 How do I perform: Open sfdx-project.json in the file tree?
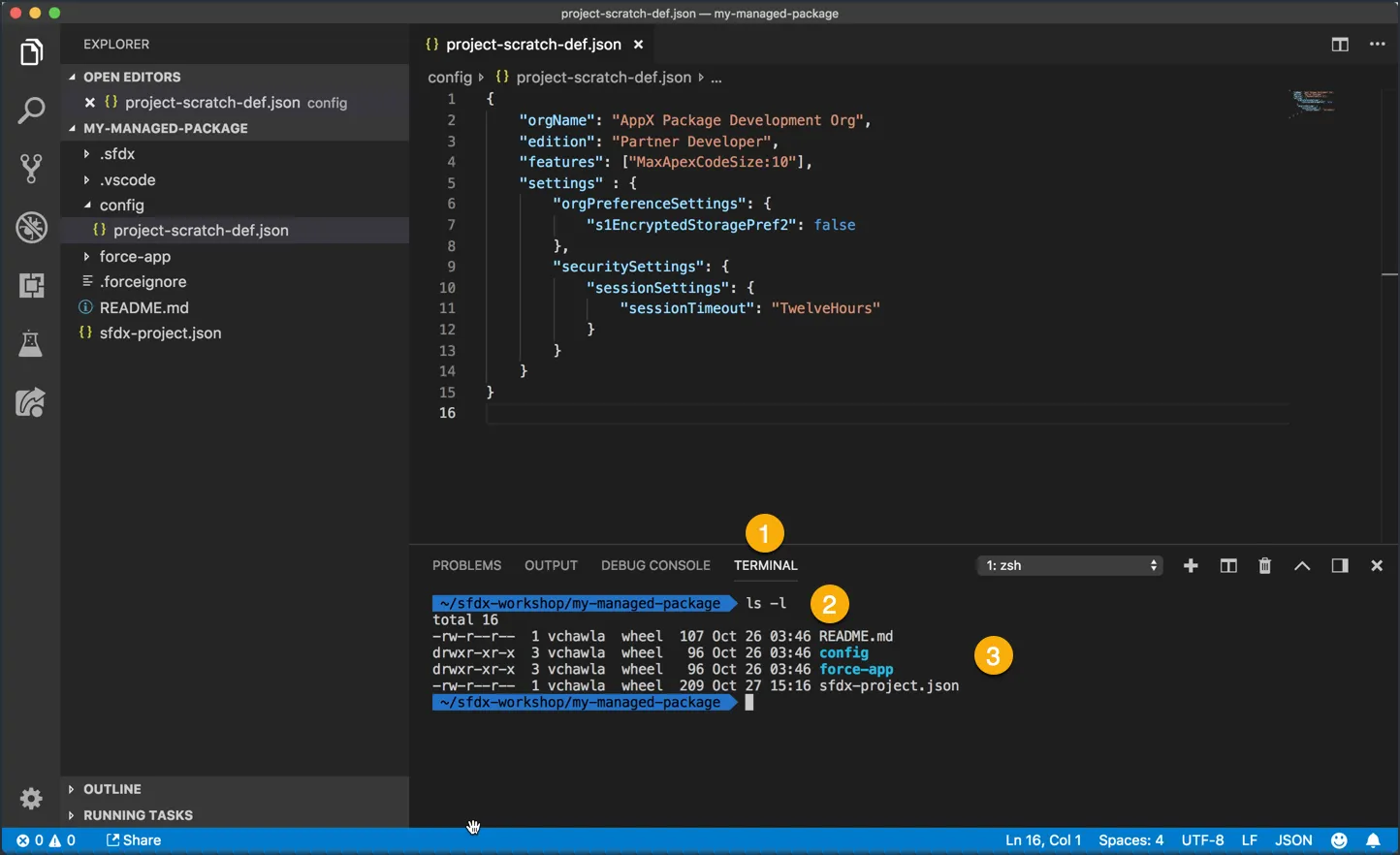[160, 333]
